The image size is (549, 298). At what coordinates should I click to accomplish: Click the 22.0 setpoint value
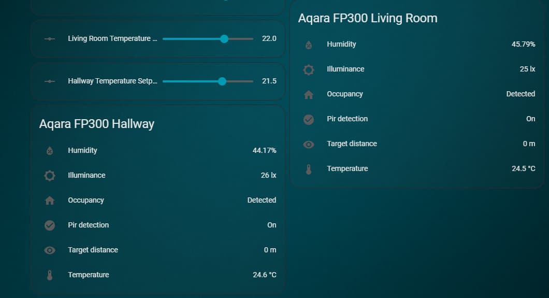(269, 38)
